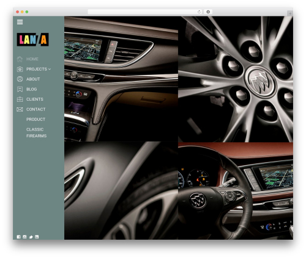306x258 pixels.
Task: Click the briefcase icon beside Clients
Action: click(x=20, y=99)
